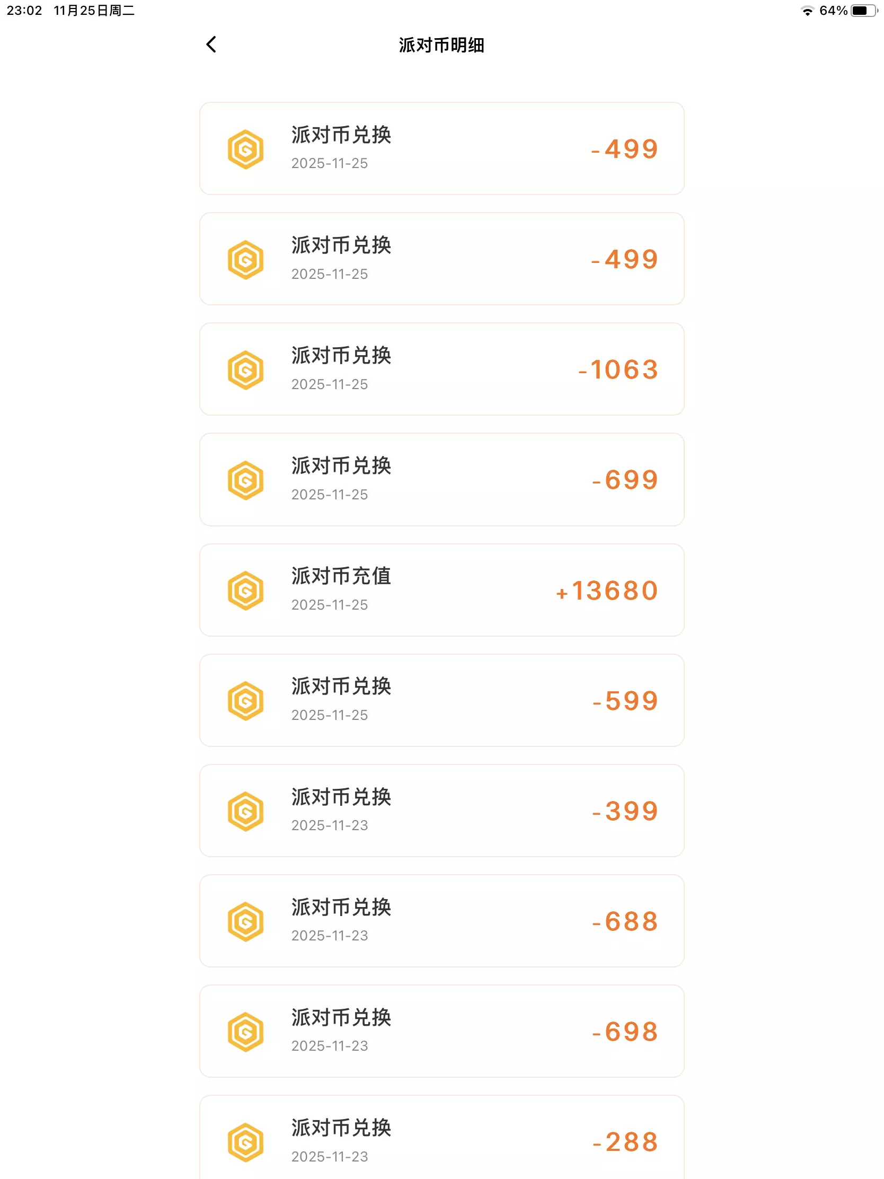Viewport: 884px width, 1179px height.
Task: Click the -599 amount text
Action: (x=625, y=700)
